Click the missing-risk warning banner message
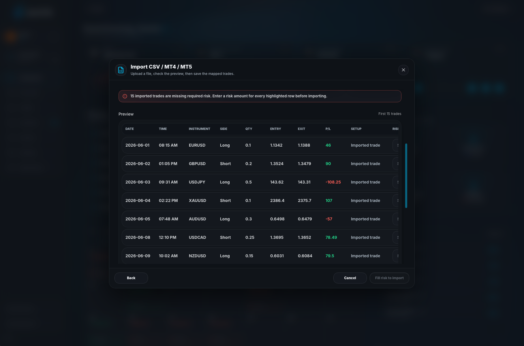The height and width of the screenshot is (346, 524). [229, 96]
